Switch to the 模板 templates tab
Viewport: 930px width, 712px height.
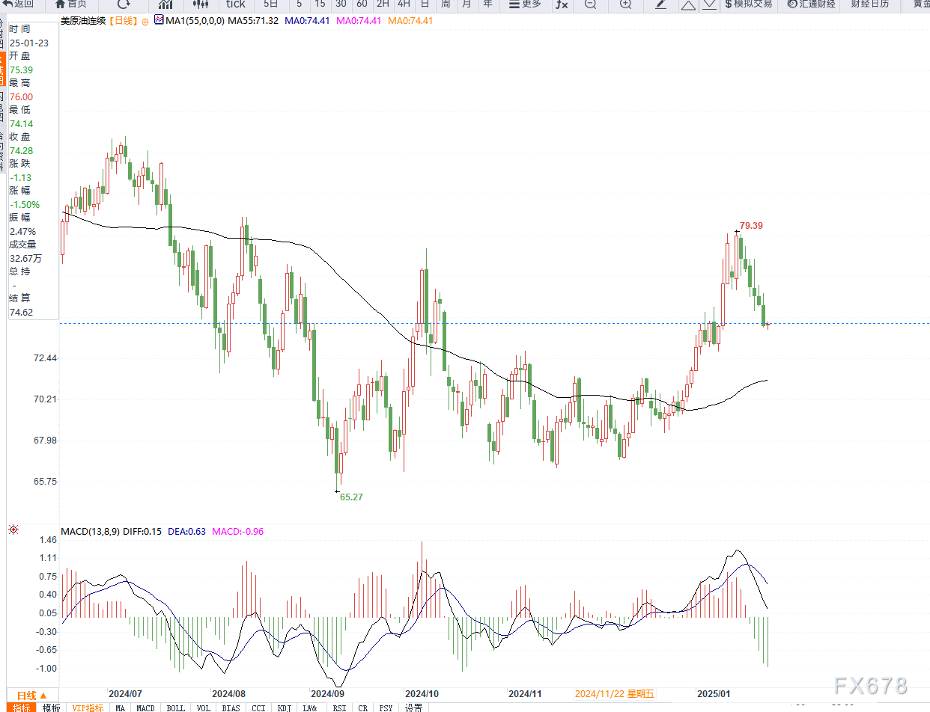(52, 707)
